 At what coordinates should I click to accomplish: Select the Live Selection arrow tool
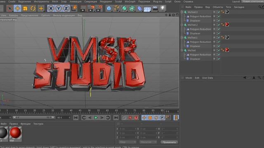point(10,8)
